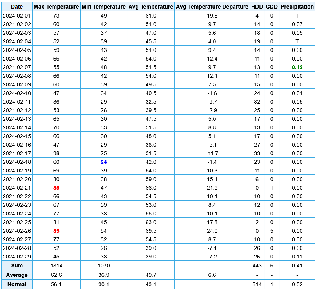This screenshot has height=289, width=315.
Task: Click the Sum row label
Action: pos(16,265)
